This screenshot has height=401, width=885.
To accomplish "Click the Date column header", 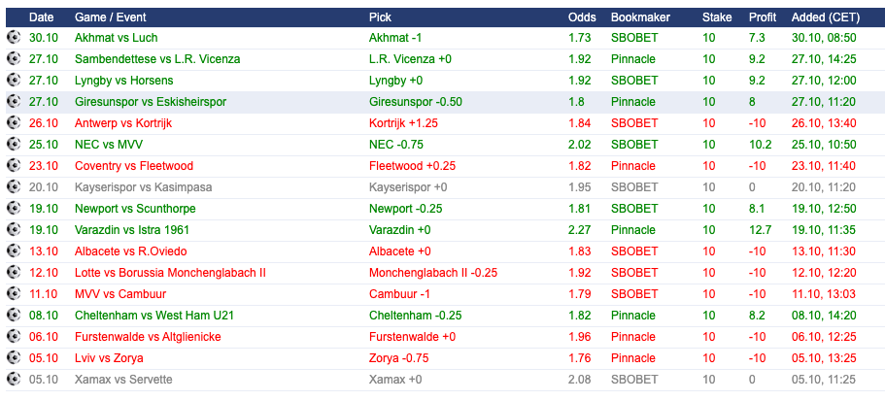I will pyautogui.click(x=41, y=17).
